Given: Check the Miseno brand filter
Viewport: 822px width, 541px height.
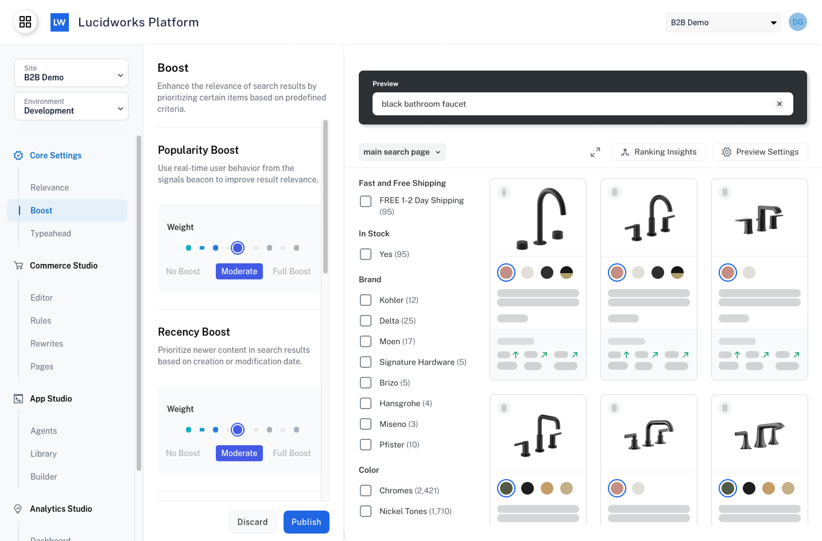Looking at the screenshot, I should click(366, 424).
